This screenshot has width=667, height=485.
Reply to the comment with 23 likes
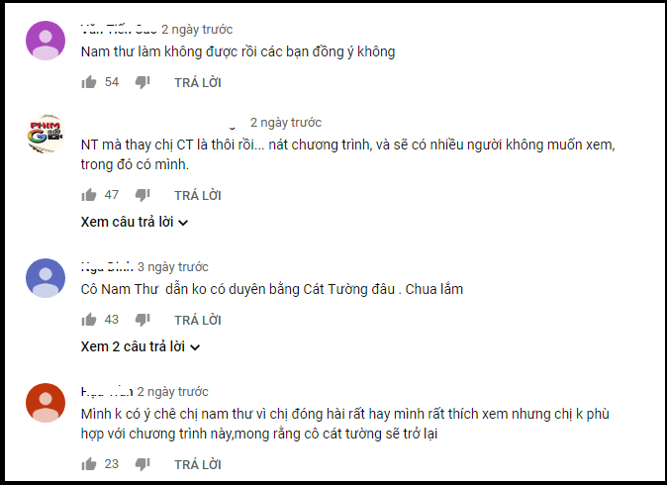click(198, 464)
